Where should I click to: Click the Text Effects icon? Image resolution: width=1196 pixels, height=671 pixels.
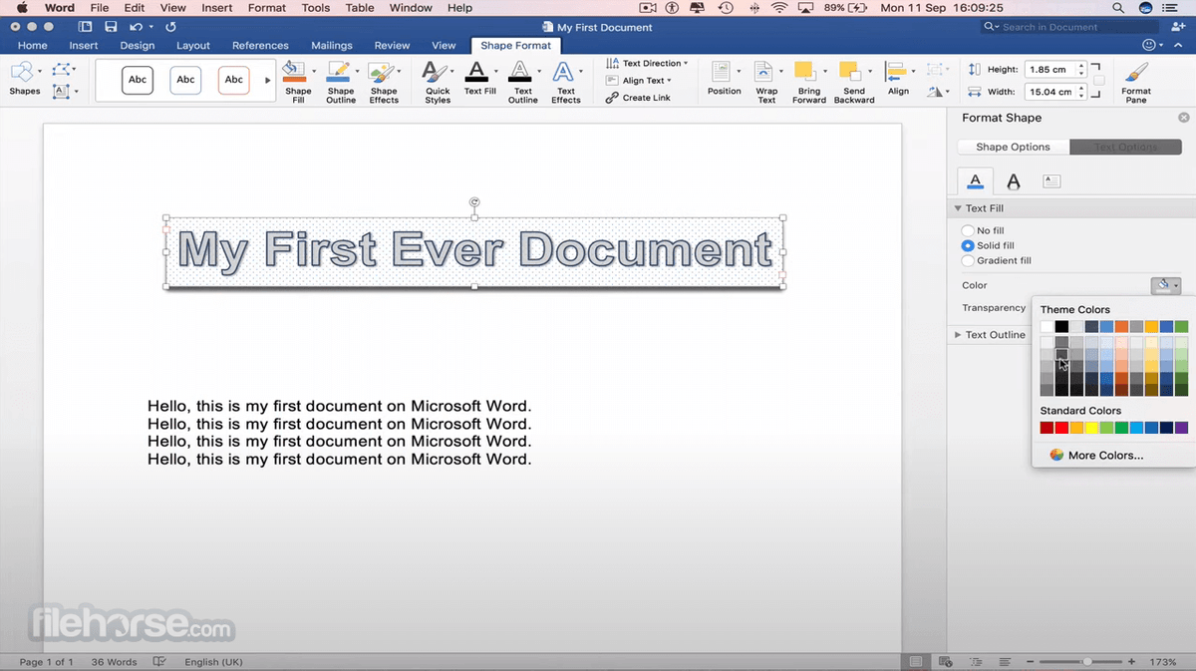(x=565, y=72)
